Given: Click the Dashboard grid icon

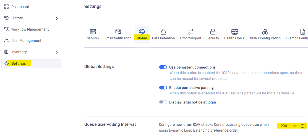Looking at the screenshot, I should click(6, 7).
